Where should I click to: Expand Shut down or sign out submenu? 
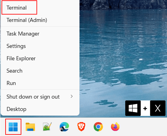[40, 97]
